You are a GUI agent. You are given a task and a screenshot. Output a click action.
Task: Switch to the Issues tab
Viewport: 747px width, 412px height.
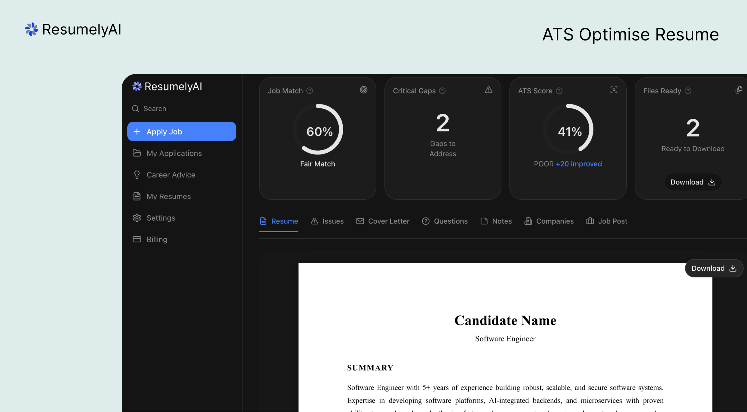(327, 221)
